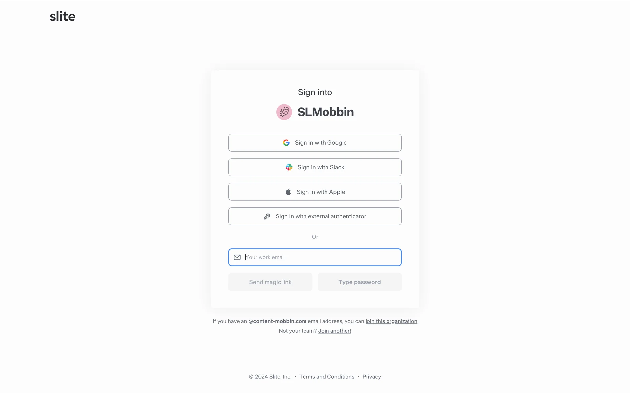Viewport: 630px width, 393px height.
Task: Click the key icon for external authenticator
Action: 267,216
